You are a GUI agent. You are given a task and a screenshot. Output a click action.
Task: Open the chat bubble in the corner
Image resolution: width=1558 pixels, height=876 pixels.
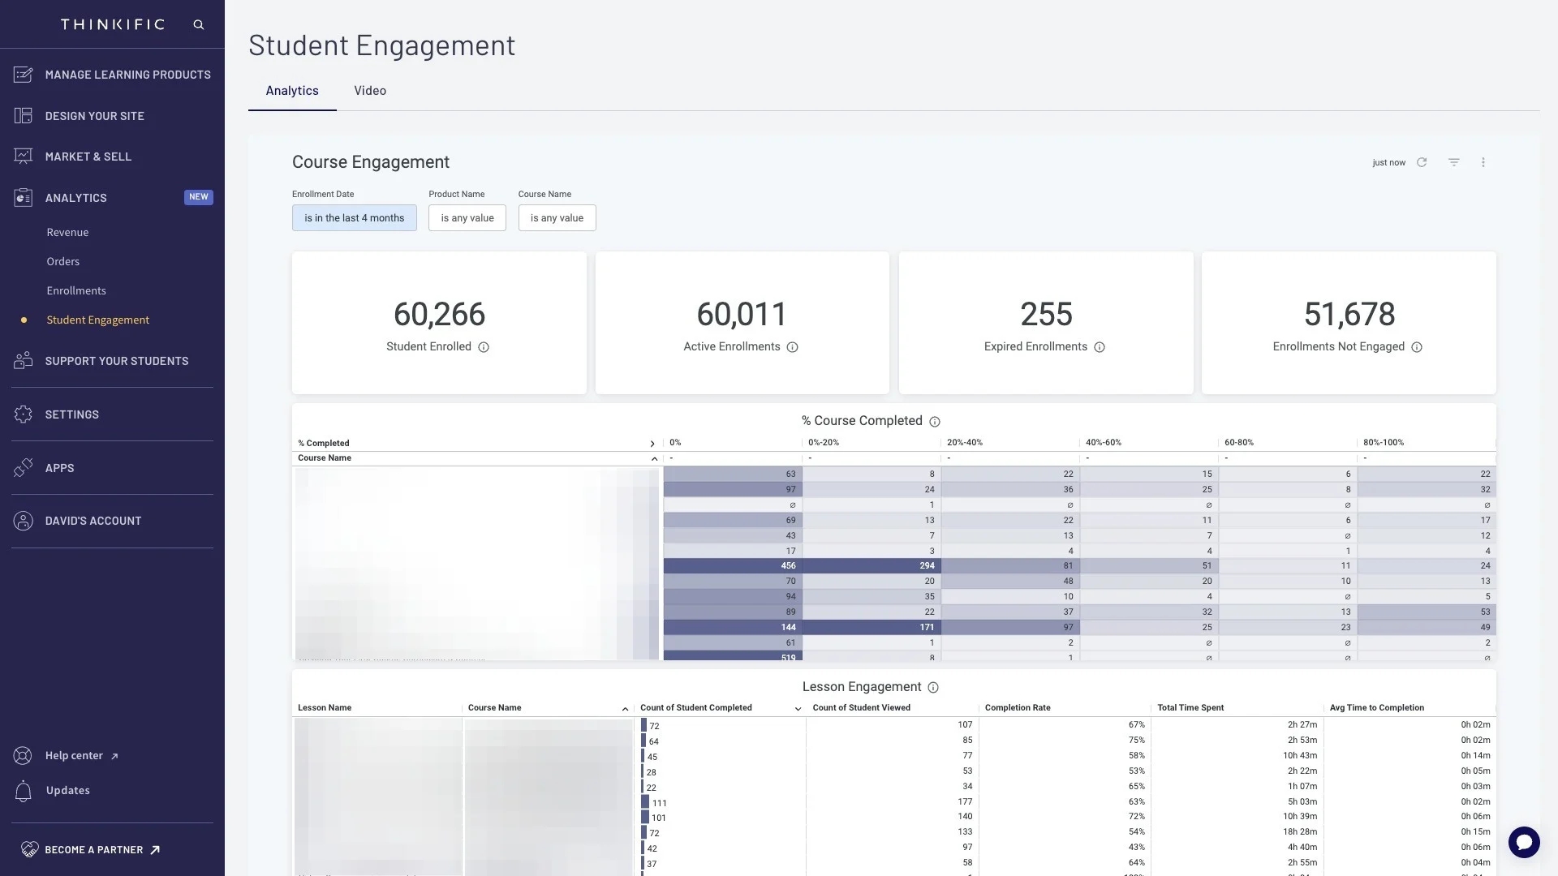(1524, 842)
